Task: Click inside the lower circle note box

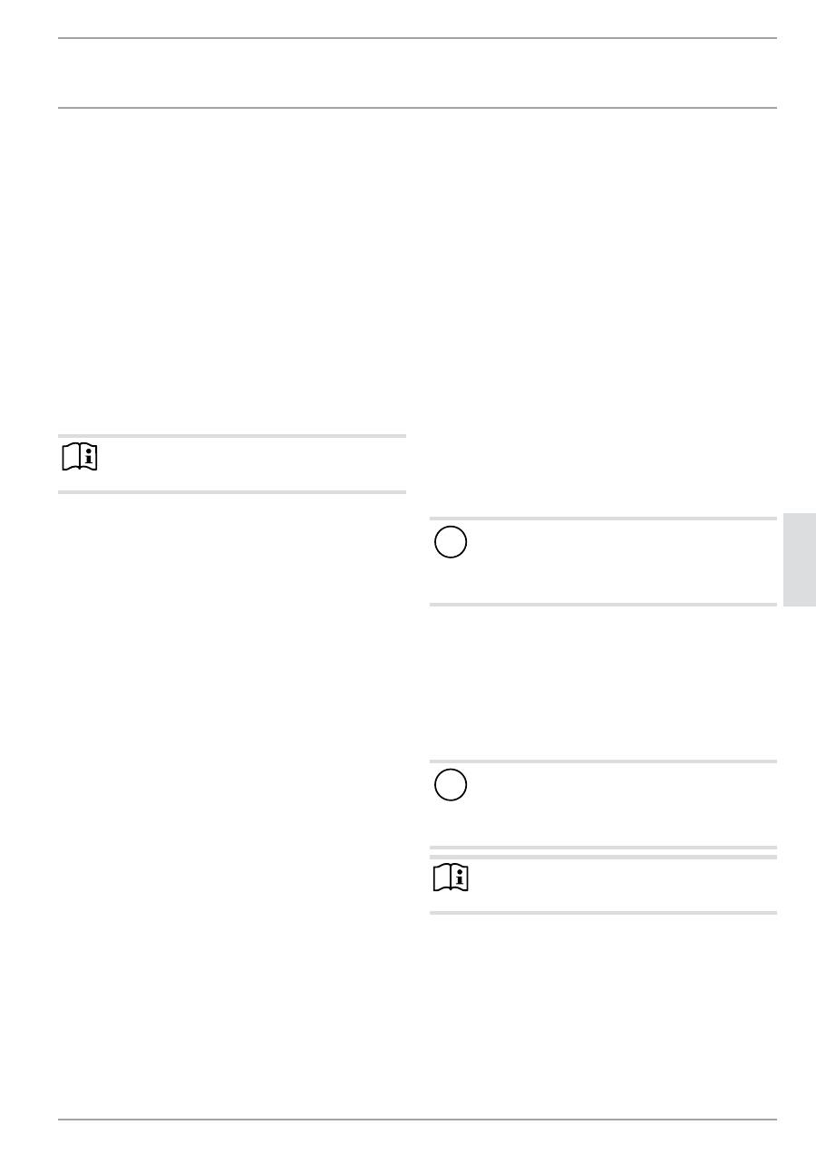Action: [x=617, y=804]
